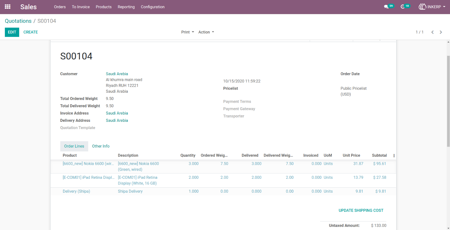Open the To Invoice menu

coord(81,7)
